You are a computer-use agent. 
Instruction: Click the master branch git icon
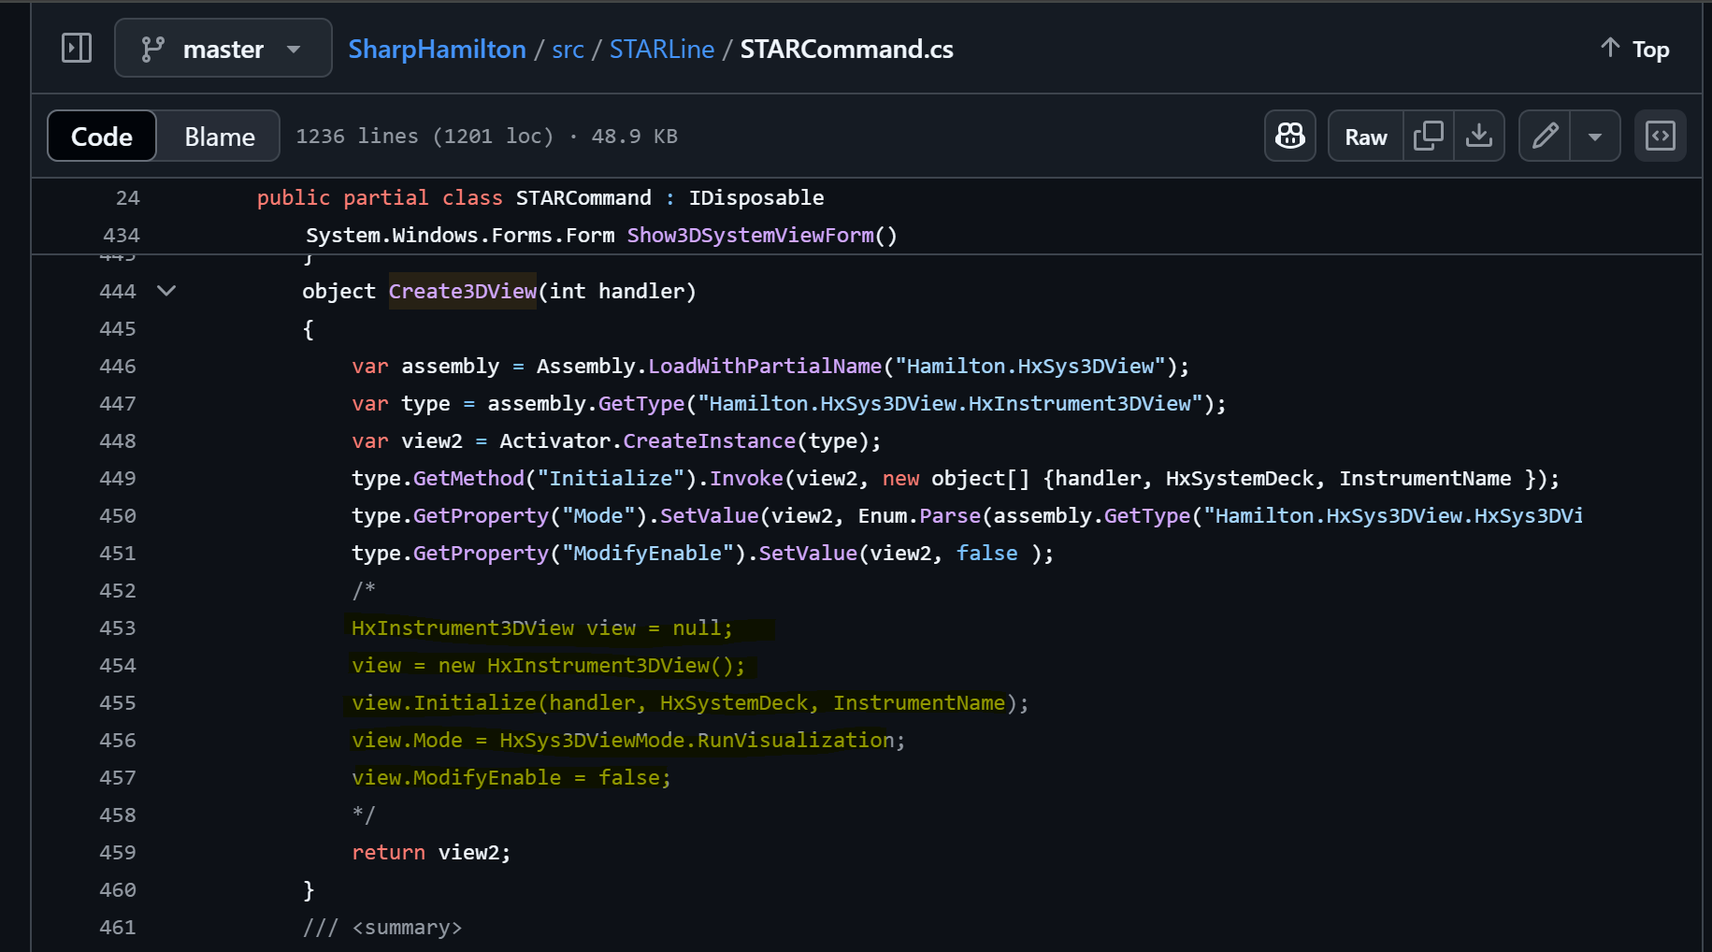point(152,49)
